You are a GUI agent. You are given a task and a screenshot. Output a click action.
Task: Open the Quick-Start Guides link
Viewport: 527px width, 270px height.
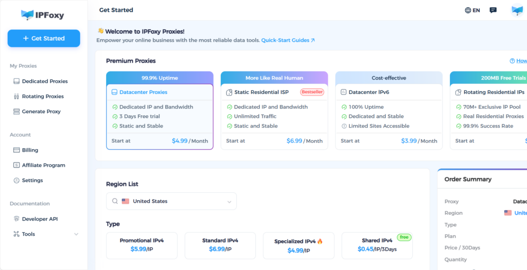288,40
